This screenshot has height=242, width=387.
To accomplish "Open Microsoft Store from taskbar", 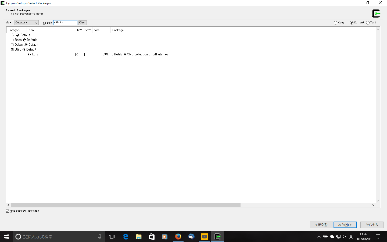I will pos(152,237).
